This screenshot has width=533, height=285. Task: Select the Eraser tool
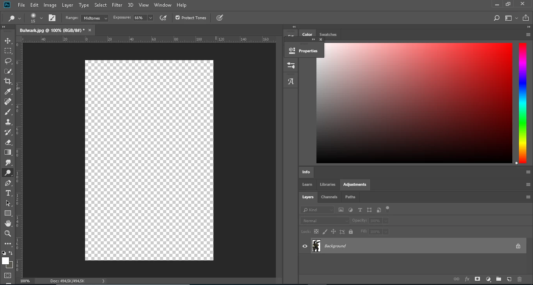click(8, 142)
